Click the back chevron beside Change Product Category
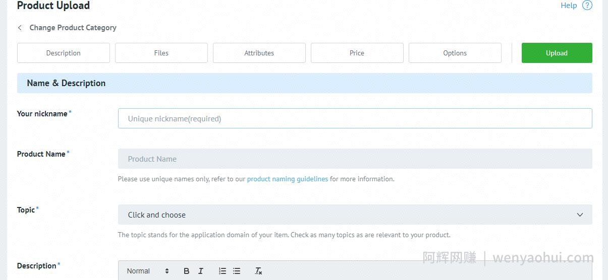 click(x=20, y=28)
